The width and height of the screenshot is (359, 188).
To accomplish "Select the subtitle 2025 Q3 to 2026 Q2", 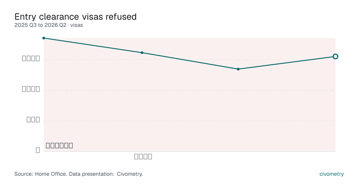I will 40,25.
